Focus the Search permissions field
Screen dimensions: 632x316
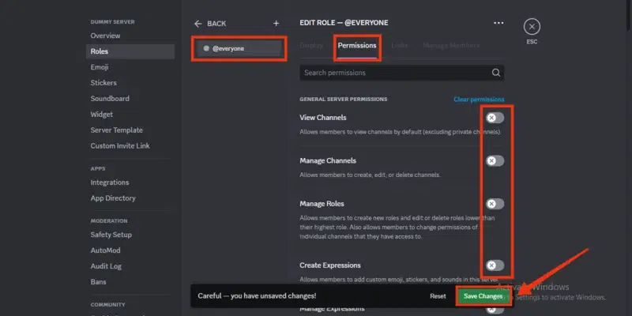tap(395, 73)
